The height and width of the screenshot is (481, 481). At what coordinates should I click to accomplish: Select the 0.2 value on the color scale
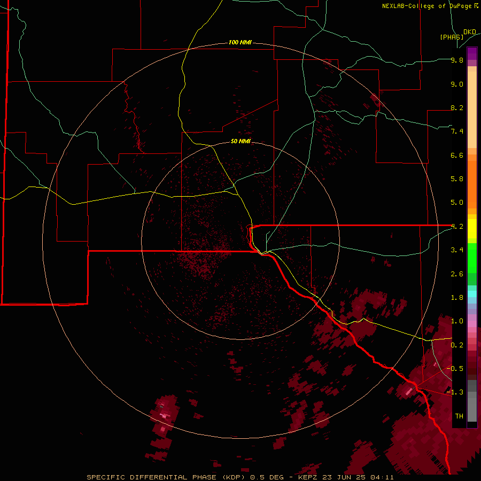click(x=457, y=345)
